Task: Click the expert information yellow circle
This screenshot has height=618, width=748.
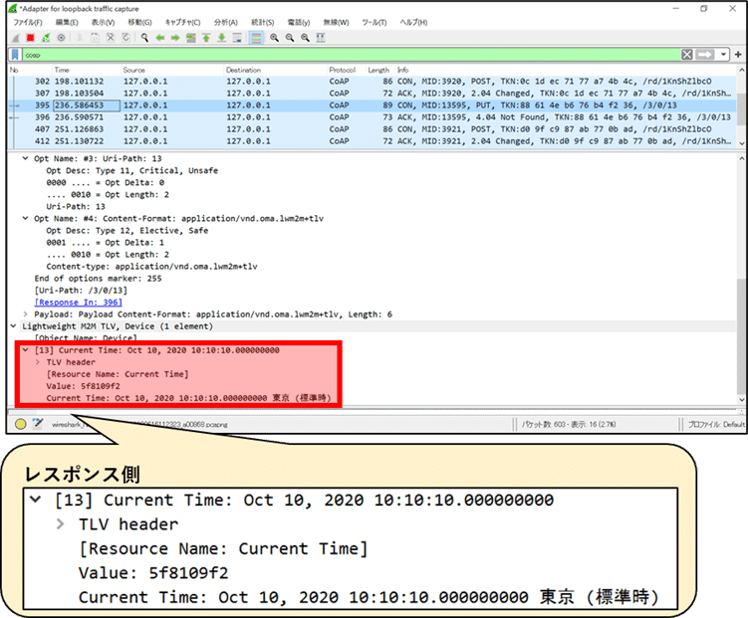Action: 21,424
